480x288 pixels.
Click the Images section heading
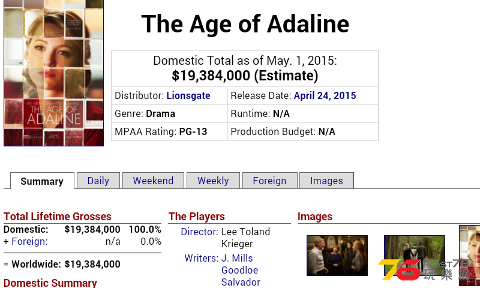(314, 217)
